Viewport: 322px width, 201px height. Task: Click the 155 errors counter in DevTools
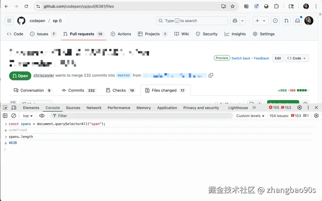pyautogui.click(x=274, y=108)
